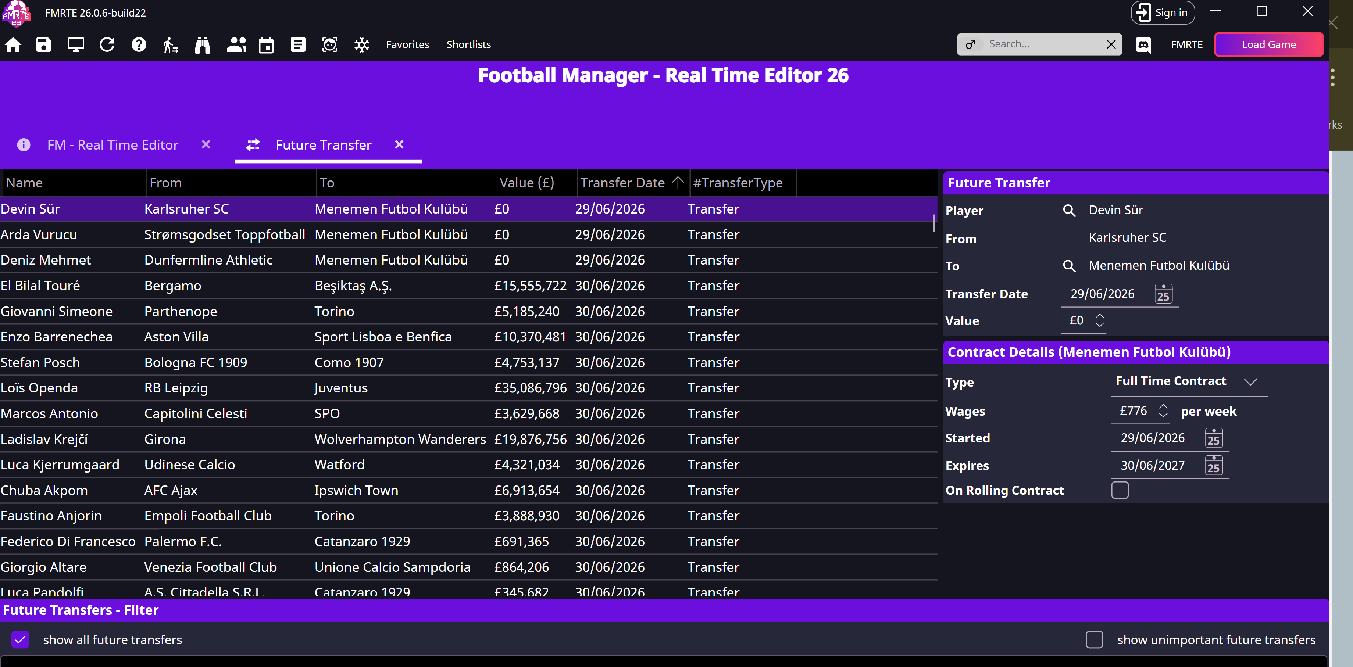Click the Sign in button
This screenshot has height=667, width=1353.
click(1162, 12)
